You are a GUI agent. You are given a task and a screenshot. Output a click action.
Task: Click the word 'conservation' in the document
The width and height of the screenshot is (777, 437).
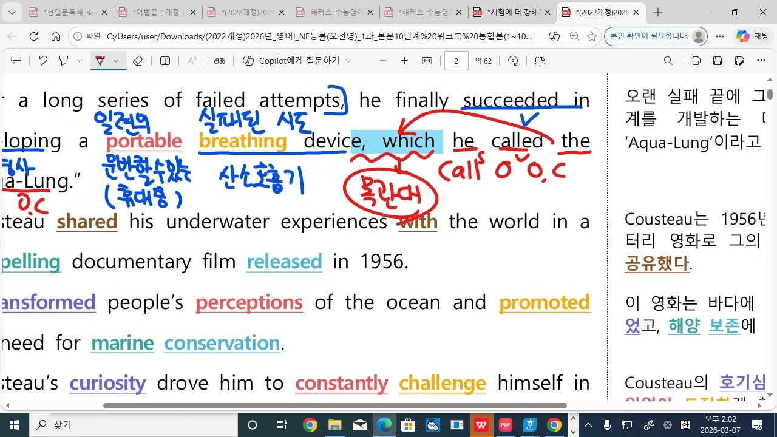222,343
